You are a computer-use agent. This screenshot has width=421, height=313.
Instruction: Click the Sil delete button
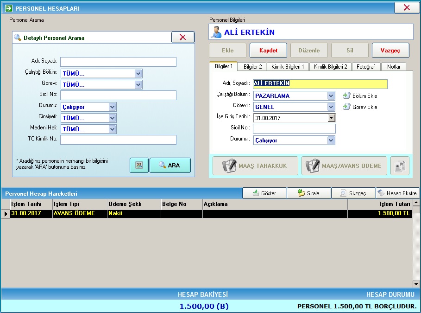tap(350, 50)
